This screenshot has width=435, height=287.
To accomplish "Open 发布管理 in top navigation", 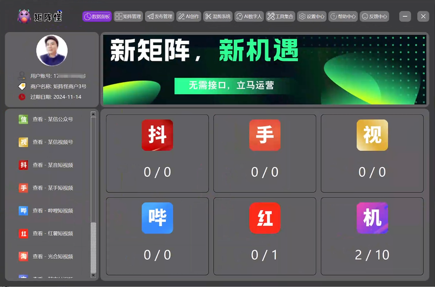I will (159, 17).
